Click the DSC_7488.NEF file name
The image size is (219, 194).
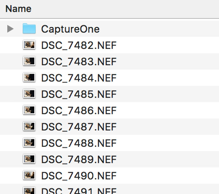(79, 143)
